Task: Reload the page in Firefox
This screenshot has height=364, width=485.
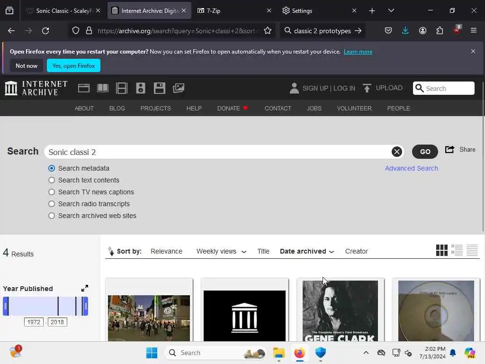Action: pos(45,31)
